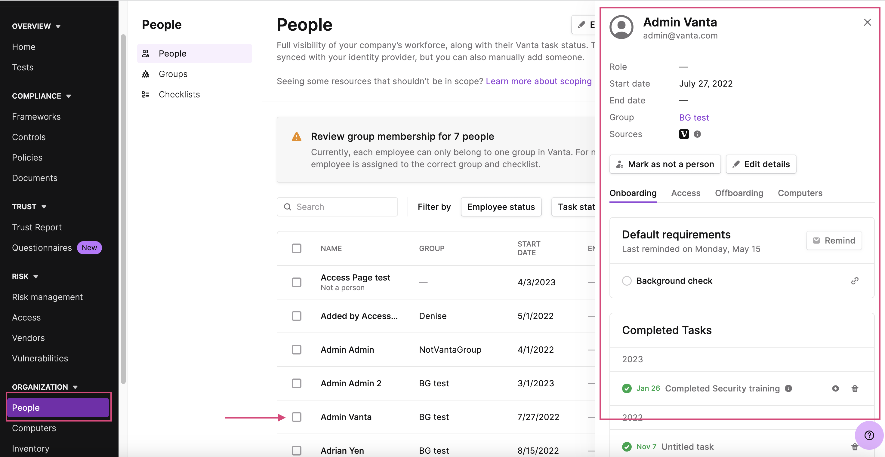Delete the Completed Security training task
The image size is (885, 457).
[855, 388]
